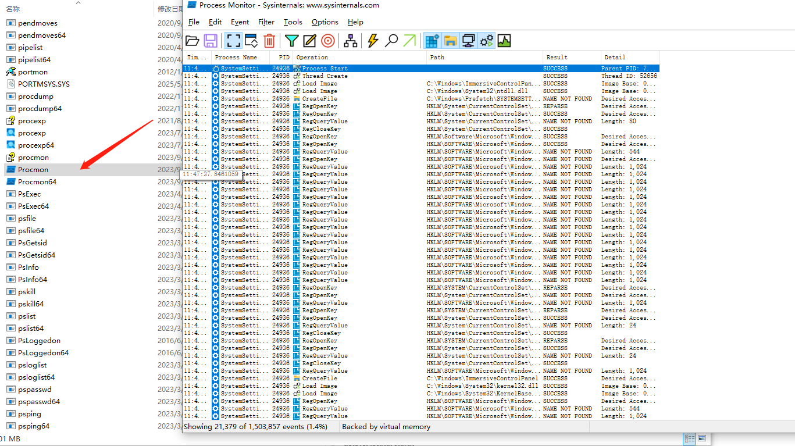This screenshot has height=446, width=795.
Task: Select pendmoves file in Explorer
Action: click(38, 23)
